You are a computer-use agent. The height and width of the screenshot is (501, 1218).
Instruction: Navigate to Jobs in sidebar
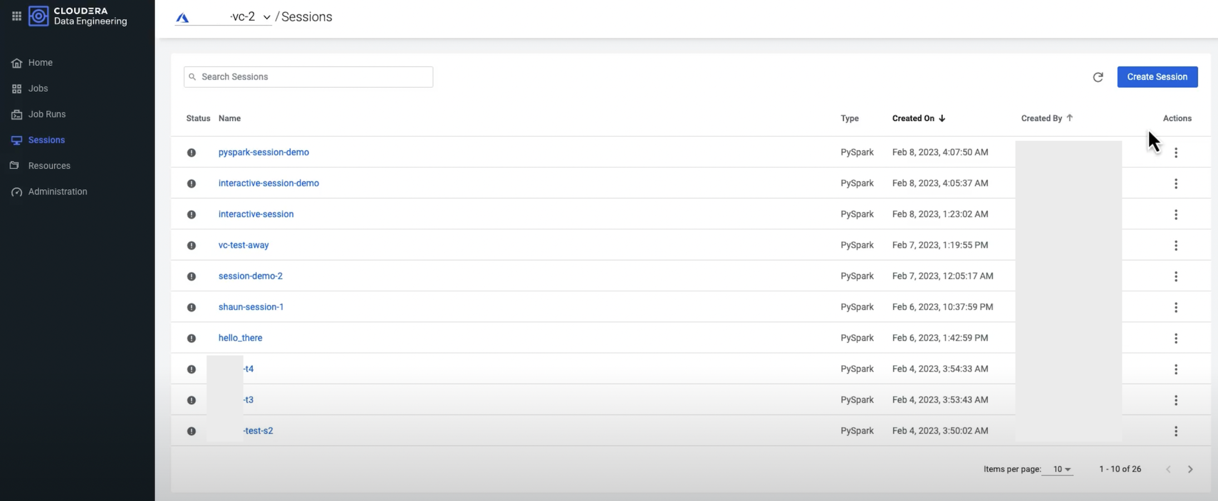tap(38, 88)
